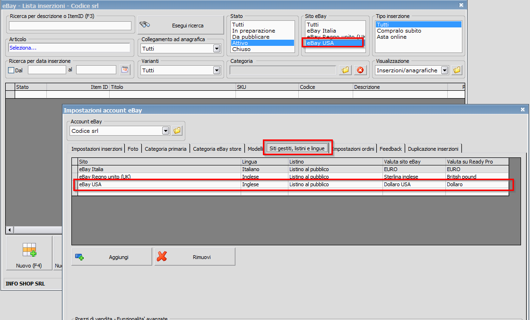Switch to the Foto tab
530x320 pixels.
[133, 149]
